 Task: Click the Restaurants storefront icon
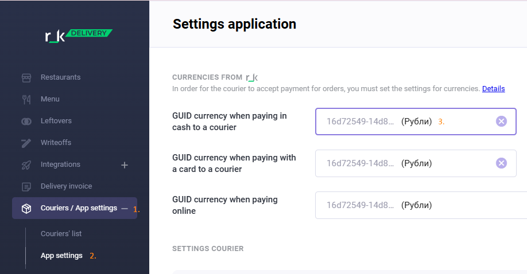pyautogui.click(x=26, y=77)
